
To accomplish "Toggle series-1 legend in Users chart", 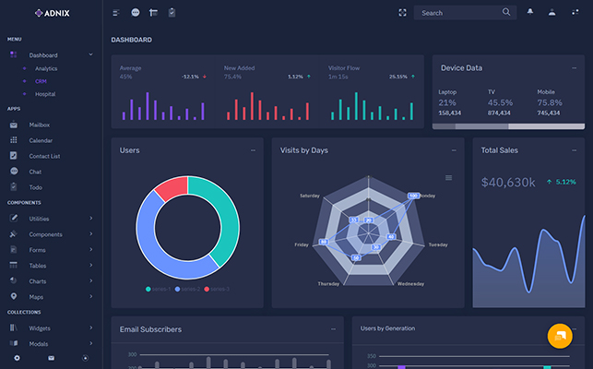I will (x=158, y=289).
